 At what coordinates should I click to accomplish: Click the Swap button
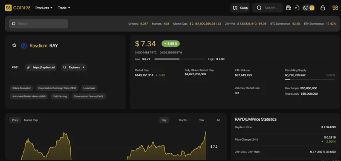pyautogui.click(x=240, y=8)
